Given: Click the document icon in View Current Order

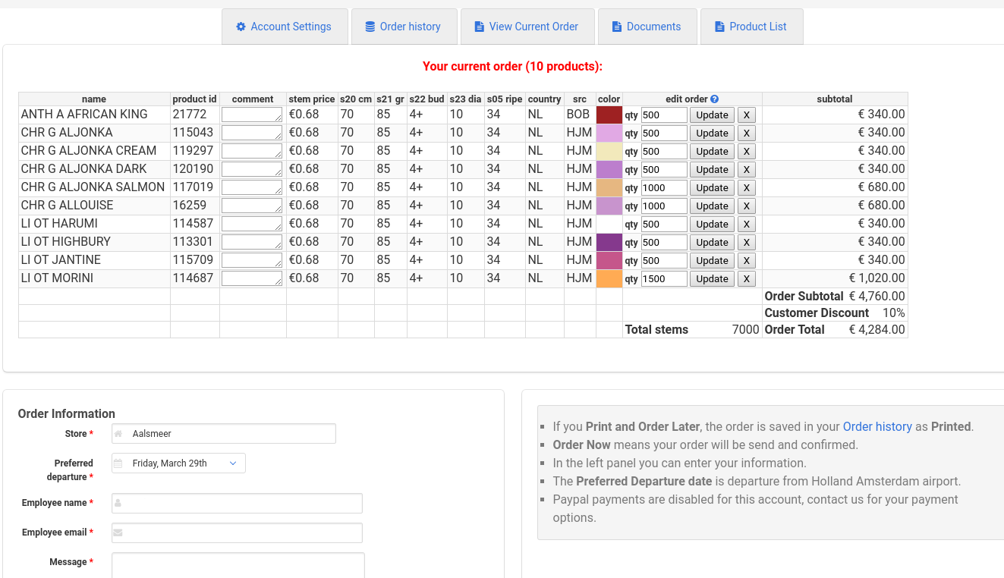Looking at the screenshot, I should click(x=479, y=27).
